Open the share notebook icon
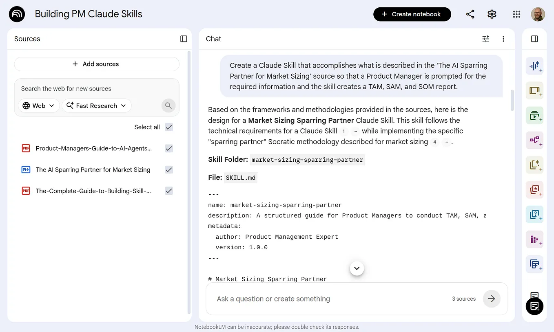The image size is (554, 332). click(x=470, y=14)
